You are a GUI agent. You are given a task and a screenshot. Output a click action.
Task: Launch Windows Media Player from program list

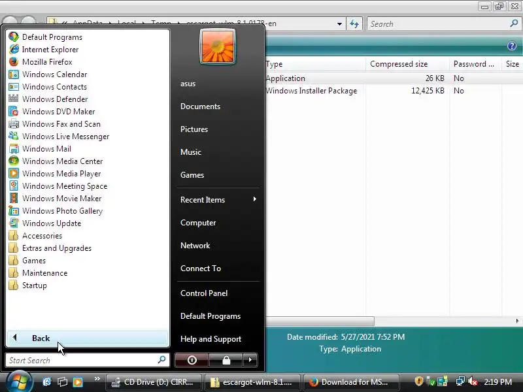pyautogui.click(x=55, y=174)
